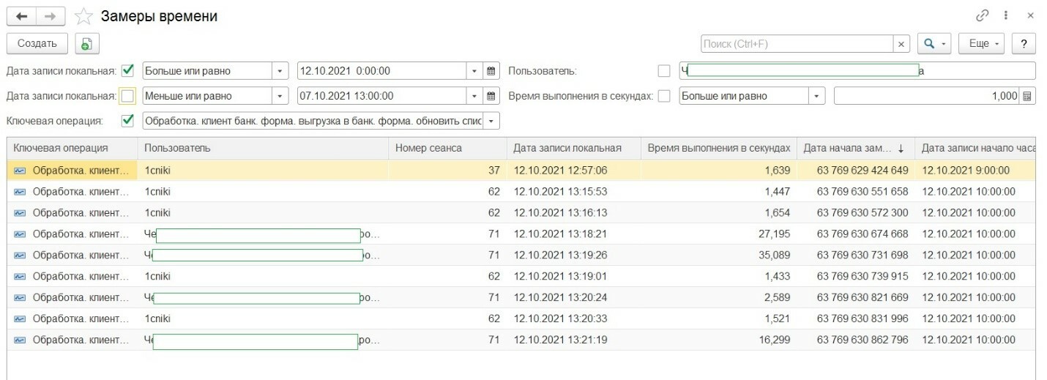Expand the Ключевая операция dropdown
This screenshot has width=1047, height=380.
click(491, 121)
